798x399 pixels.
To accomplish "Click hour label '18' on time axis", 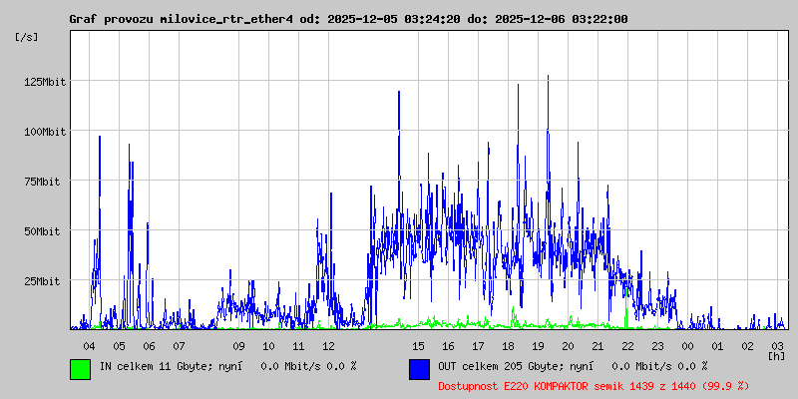I will click(508, 346).
